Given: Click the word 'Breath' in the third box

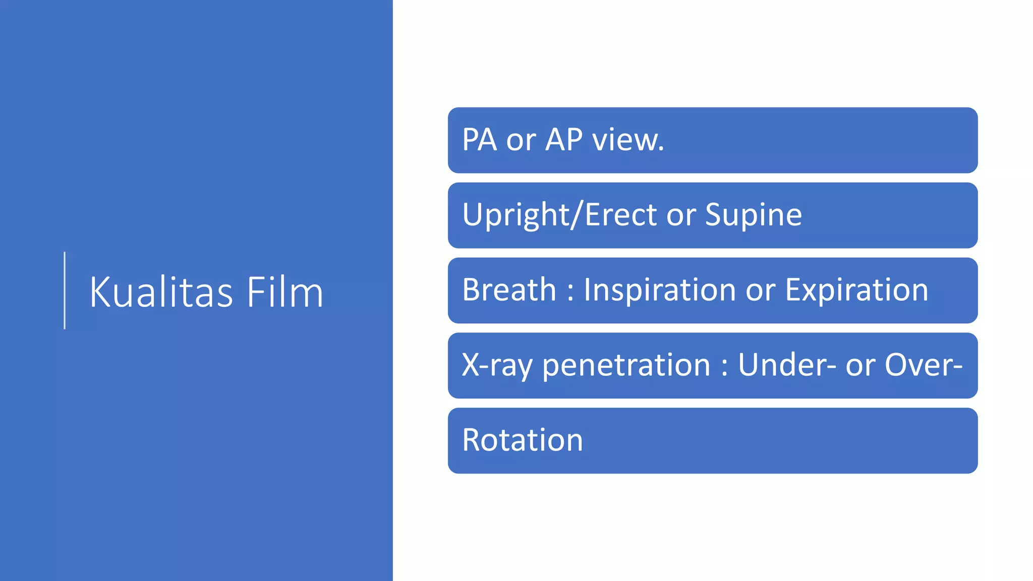Looking at the screenshot, I should point(509,290).
